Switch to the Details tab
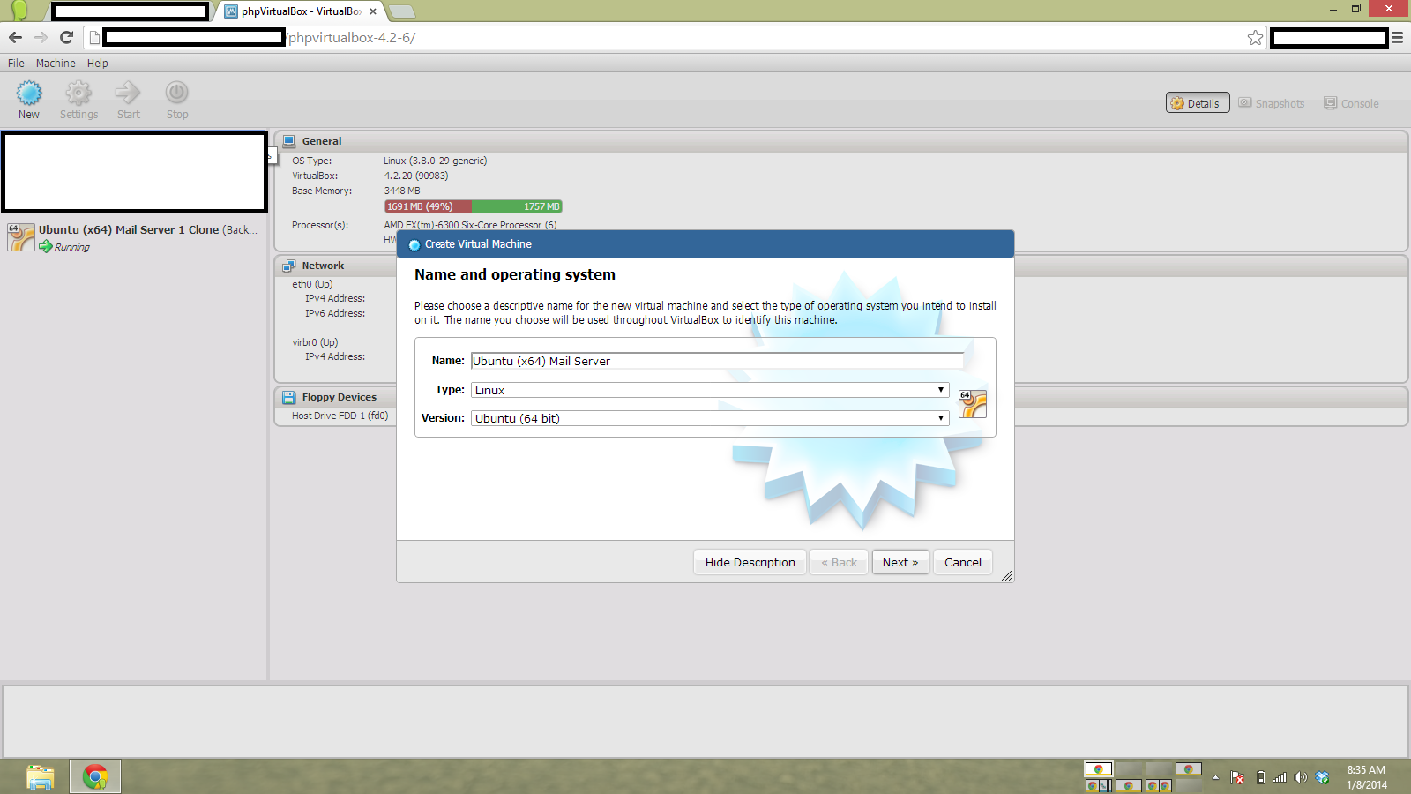Image resolution: width=1411 pixels, height=794 pixels. point(1198,103)
